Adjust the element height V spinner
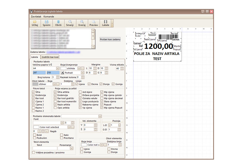 tap(96, 125)
